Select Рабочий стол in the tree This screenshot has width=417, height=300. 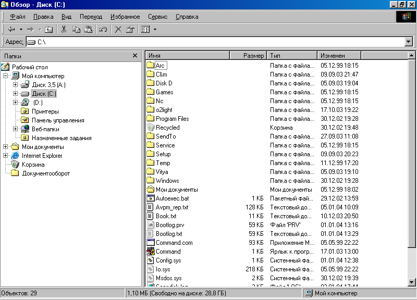(30, 67)
